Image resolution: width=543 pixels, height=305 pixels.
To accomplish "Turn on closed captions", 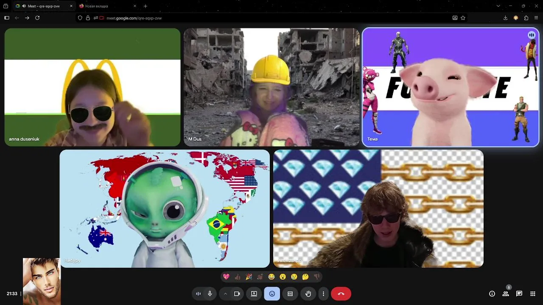I will point(290,294).
